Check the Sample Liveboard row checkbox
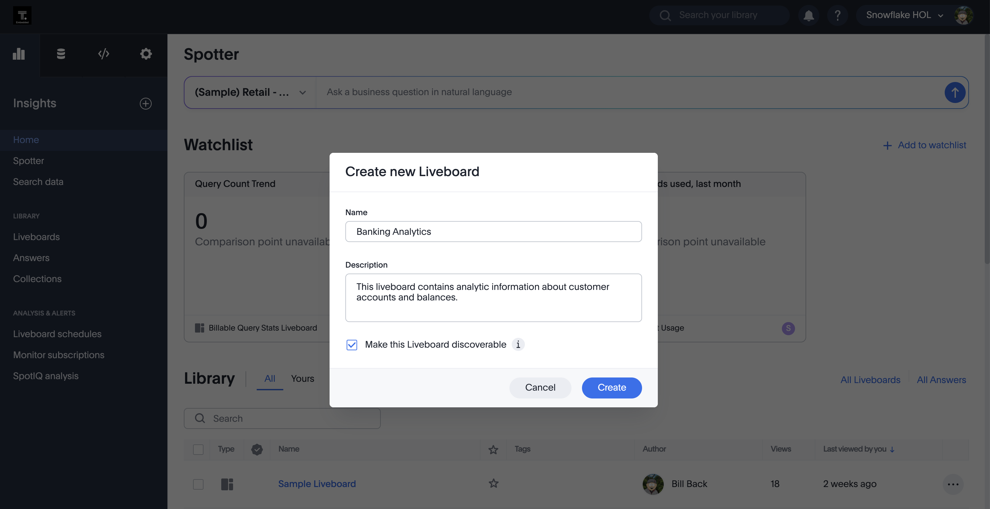Viewport: 990px width, 509px height. [198, 484]
